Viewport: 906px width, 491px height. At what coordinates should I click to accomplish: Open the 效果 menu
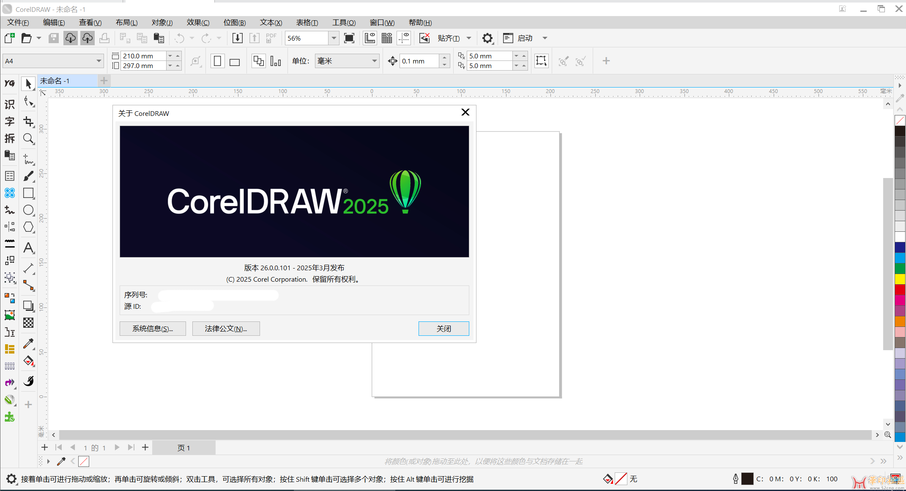[198, 22]
